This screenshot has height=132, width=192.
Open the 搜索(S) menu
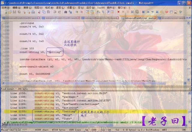click(28, 7)
